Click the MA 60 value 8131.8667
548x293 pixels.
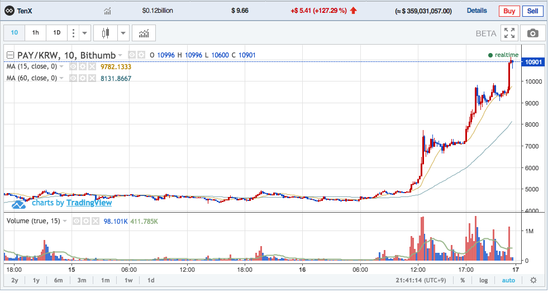(116, 78)
